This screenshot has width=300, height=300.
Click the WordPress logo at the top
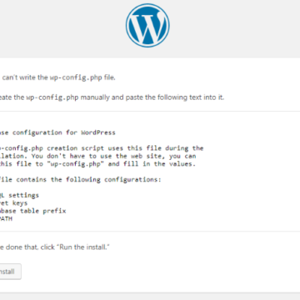(147, 25)
